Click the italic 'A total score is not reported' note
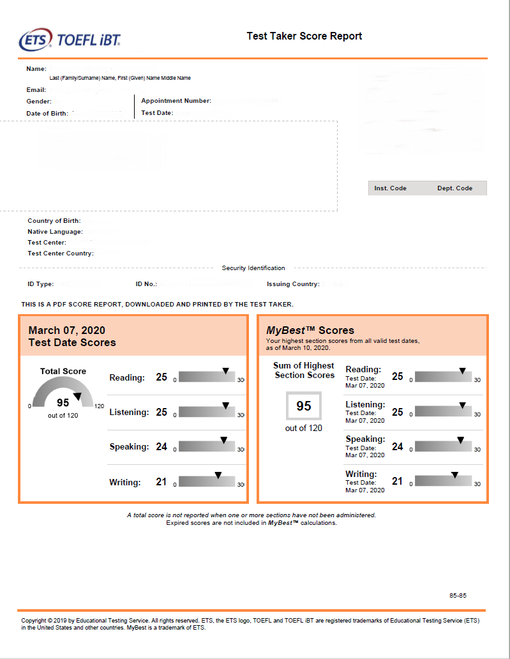 pyautogui.click(x=251, y=515)
